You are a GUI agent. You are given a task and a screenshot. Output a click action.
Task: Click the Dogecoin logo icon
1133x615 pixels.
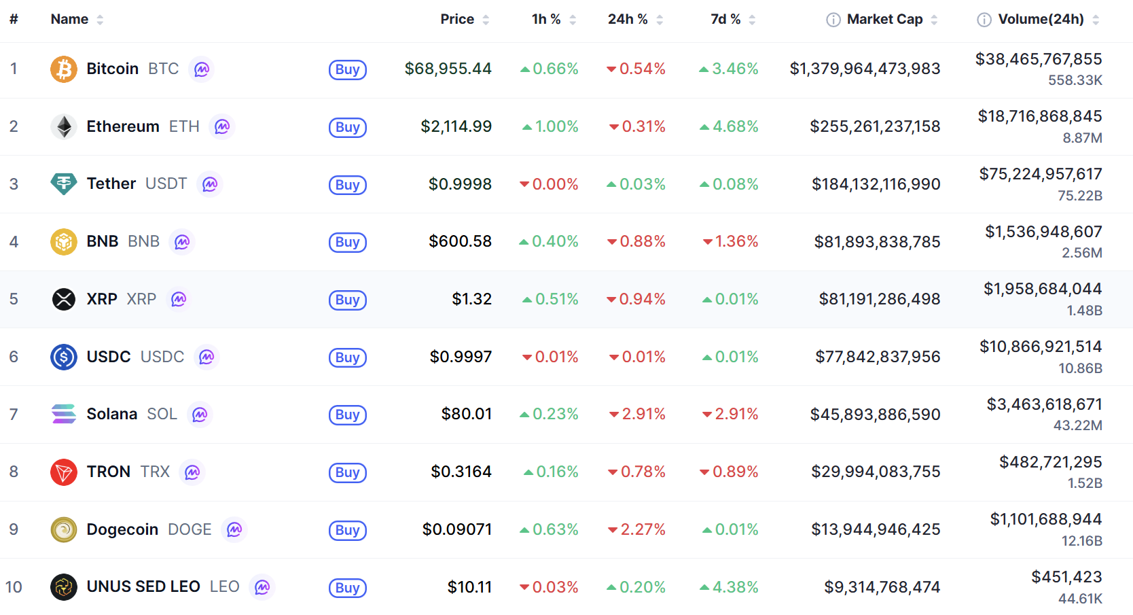pos(64,529)
